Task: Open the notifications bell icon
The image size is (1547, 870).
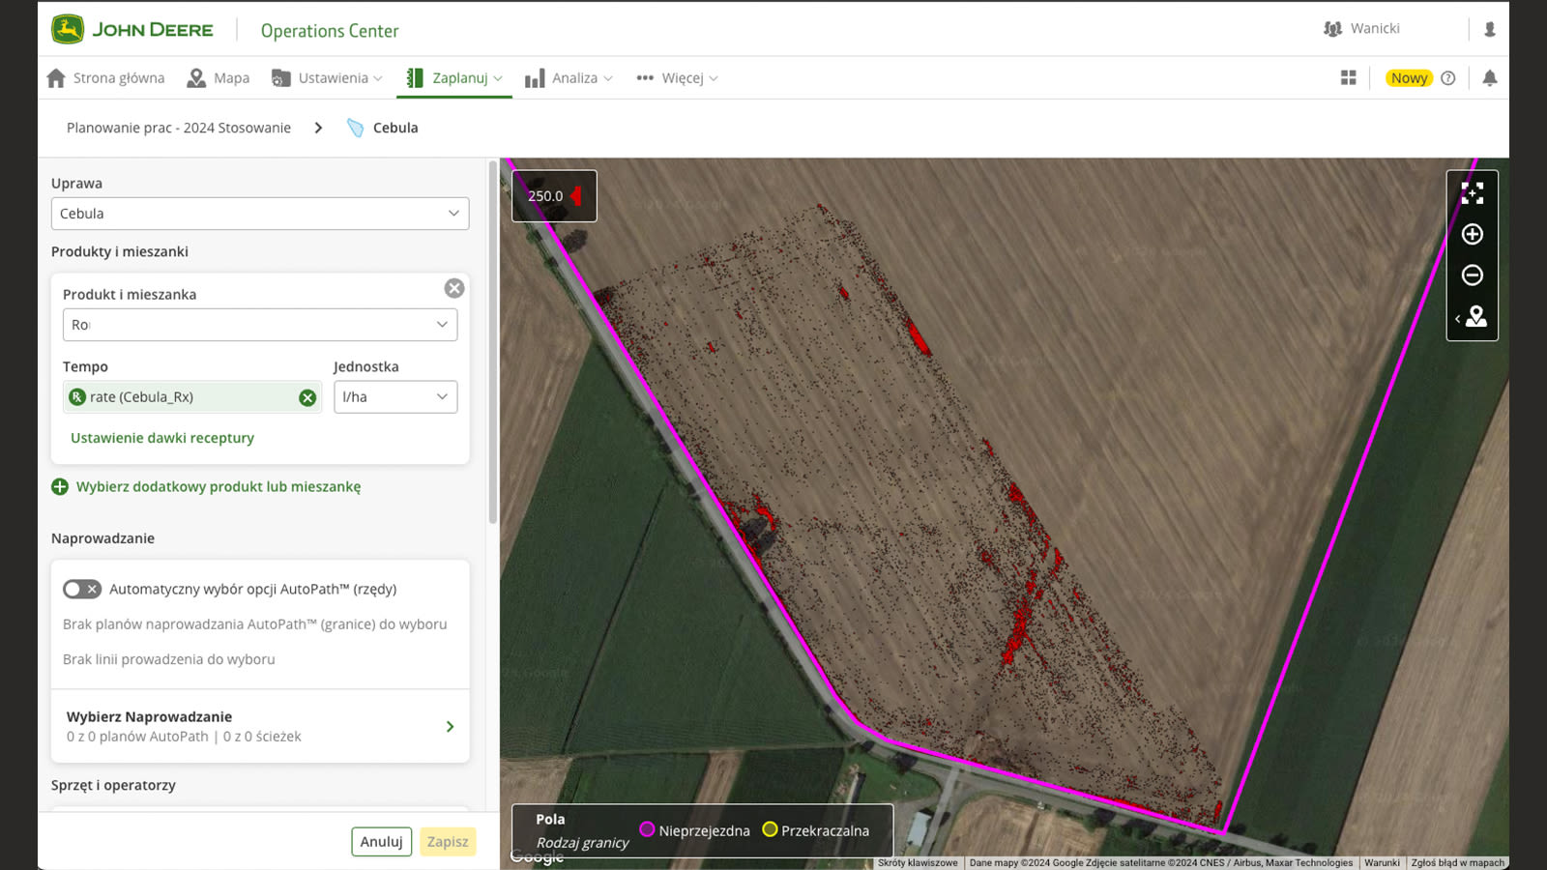Action: [1490, 77]
